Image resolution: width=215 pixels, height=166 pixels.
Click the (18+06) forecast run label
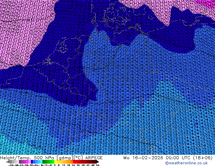point(203,158)
